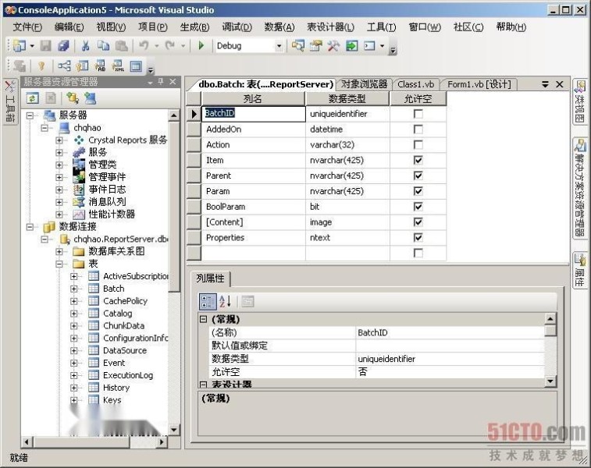Switch to the Class1.vb tab
This screenshot has height=468, width=591.
tap(415, 84)
